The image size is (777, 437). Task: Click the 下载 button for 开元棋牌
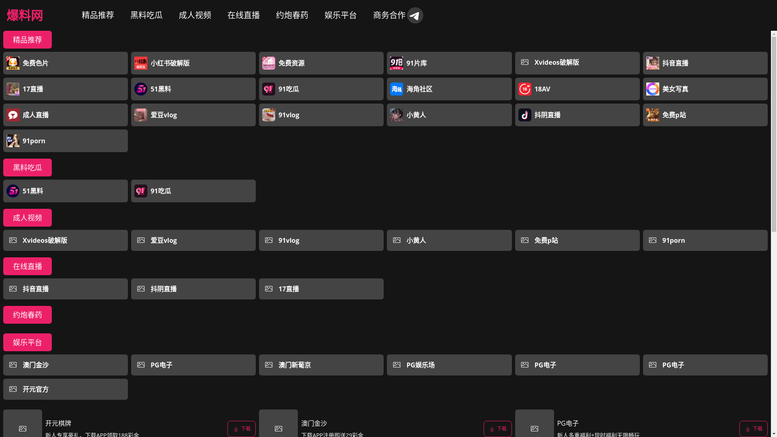(x=242, y=429)
